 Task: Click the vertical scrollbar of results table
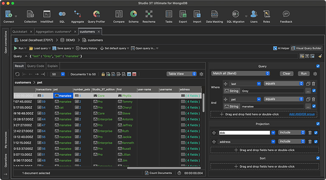coord(203,103)
